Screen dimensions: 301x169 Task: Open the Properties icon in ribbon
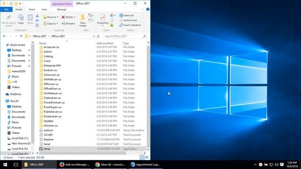[x=103, y=17]
